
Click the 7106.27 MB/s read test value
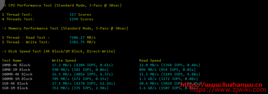coord(82,38)
